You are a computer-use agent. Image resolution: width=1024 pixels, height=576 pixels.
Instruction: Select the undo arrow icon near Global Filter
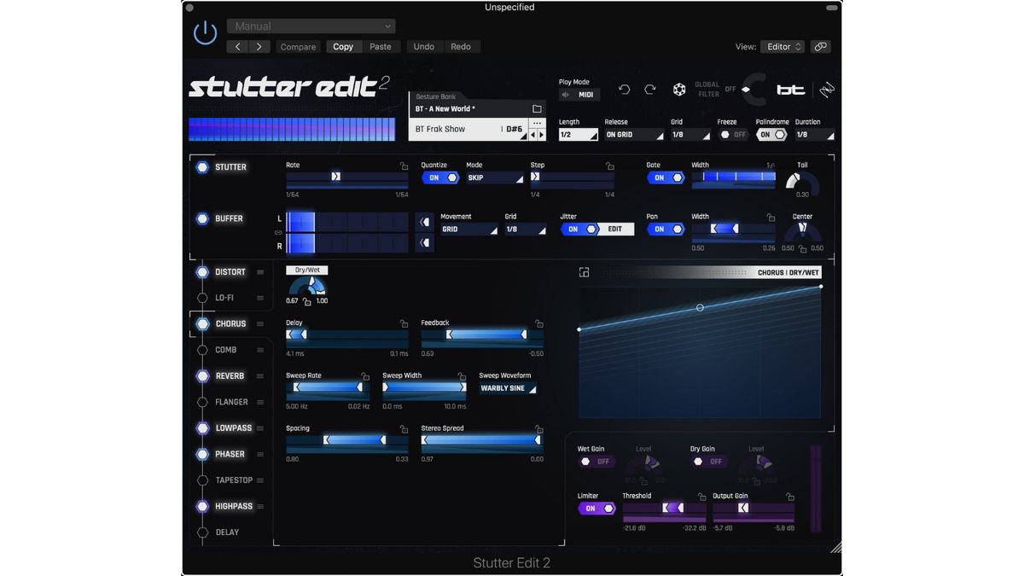pos(624,89)
